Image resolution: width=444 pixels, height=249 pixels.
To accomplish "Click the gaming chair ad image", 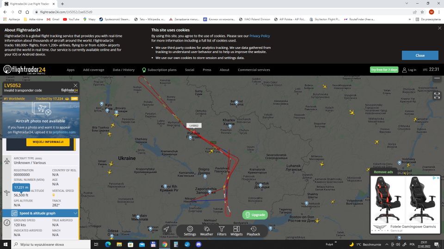I will click(x=405, y=201).
